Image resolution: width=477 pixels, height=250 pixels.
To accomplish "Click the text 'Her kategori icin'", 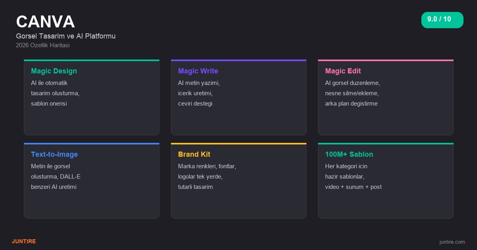I will [x=346, y=166].
